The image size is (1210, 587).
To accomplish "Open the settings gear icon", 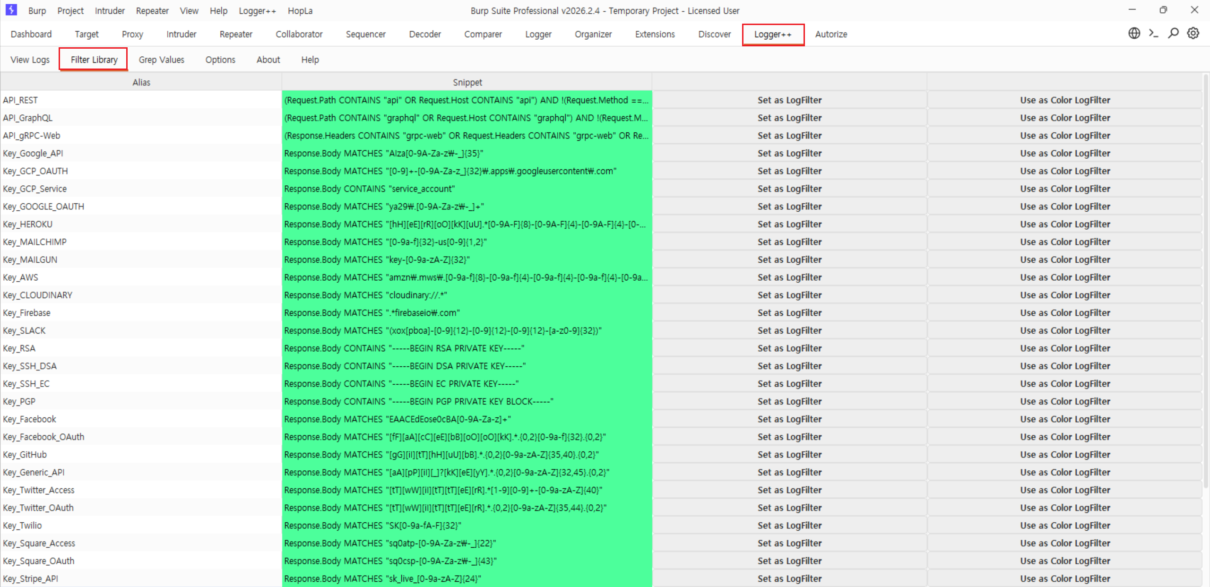I will coord(1193,34).
